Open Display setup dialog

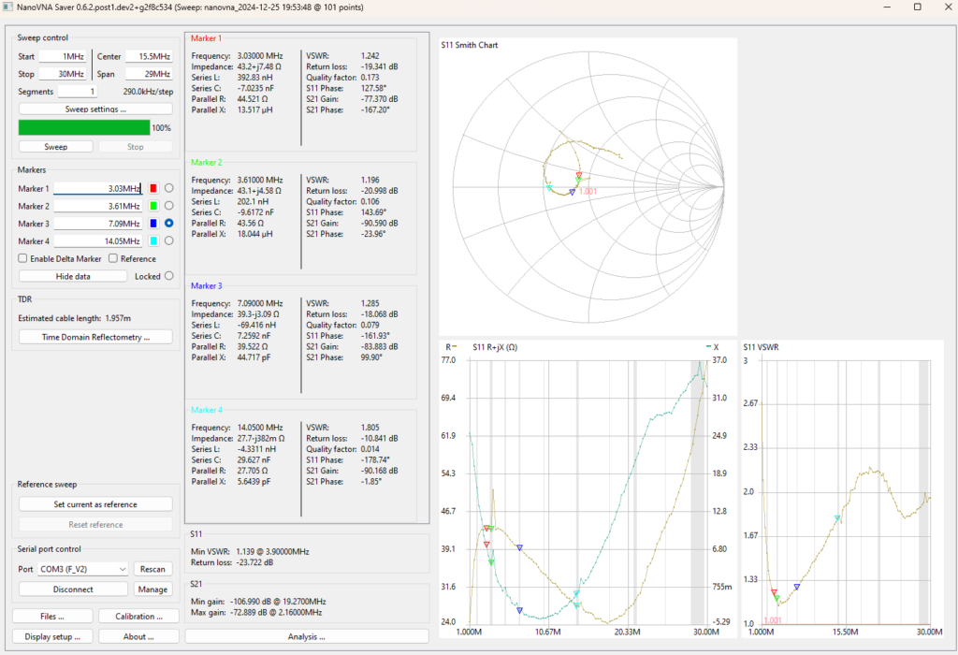[x=52, y=636]
